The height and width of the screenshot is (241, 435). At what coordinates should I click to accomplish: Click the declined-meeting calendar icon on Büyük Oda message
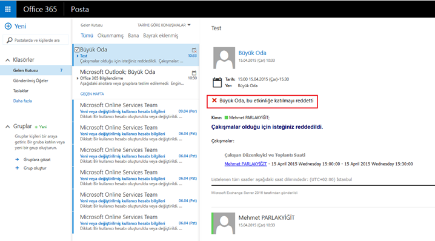(194, 50)
